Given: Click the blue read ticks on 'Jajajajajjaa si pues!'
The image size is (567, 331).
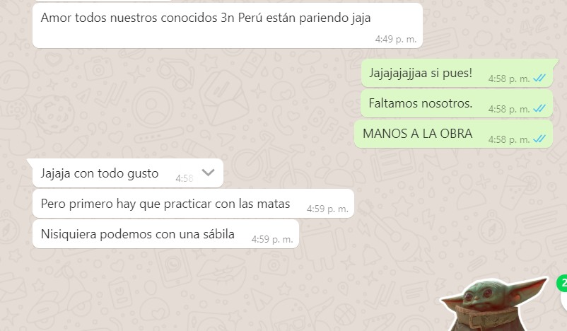Looking at the screenshot, I should [539, 78].
